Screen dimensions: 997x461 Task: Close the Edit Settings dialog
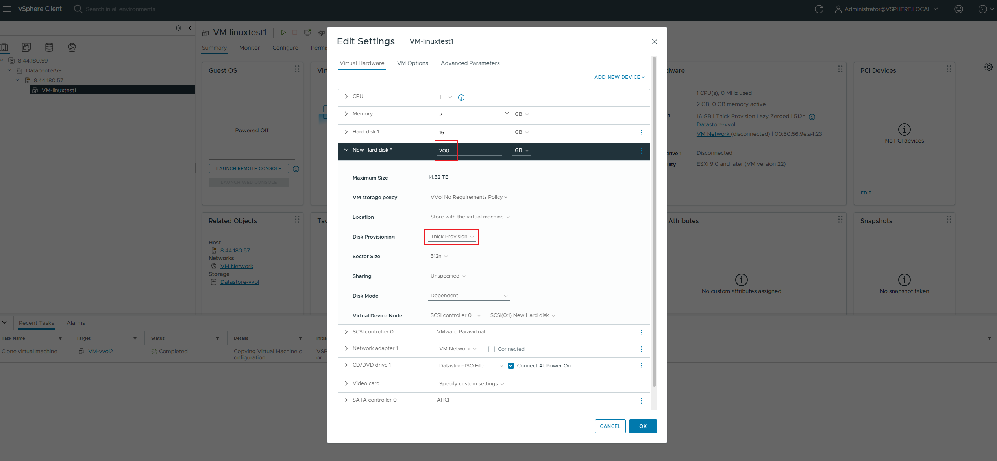(x=655, y=42)
